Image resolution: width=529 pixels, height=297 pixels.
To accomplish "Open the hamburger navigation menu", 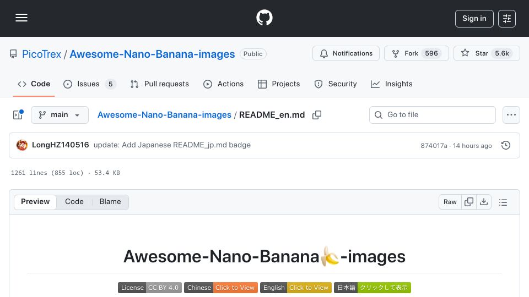I will [x=21, y=18].
